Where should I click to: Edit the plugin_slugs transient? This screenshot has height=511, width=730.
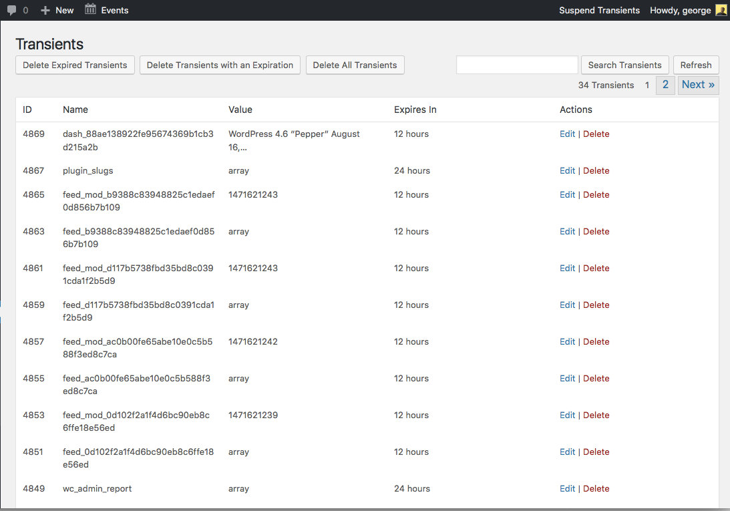click(567, 170)
